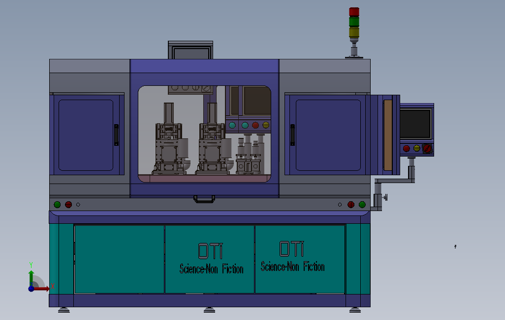This screenshot has width=505, height=320.
Task: Select the left leveling foot
Action: (x=64, y=310)
